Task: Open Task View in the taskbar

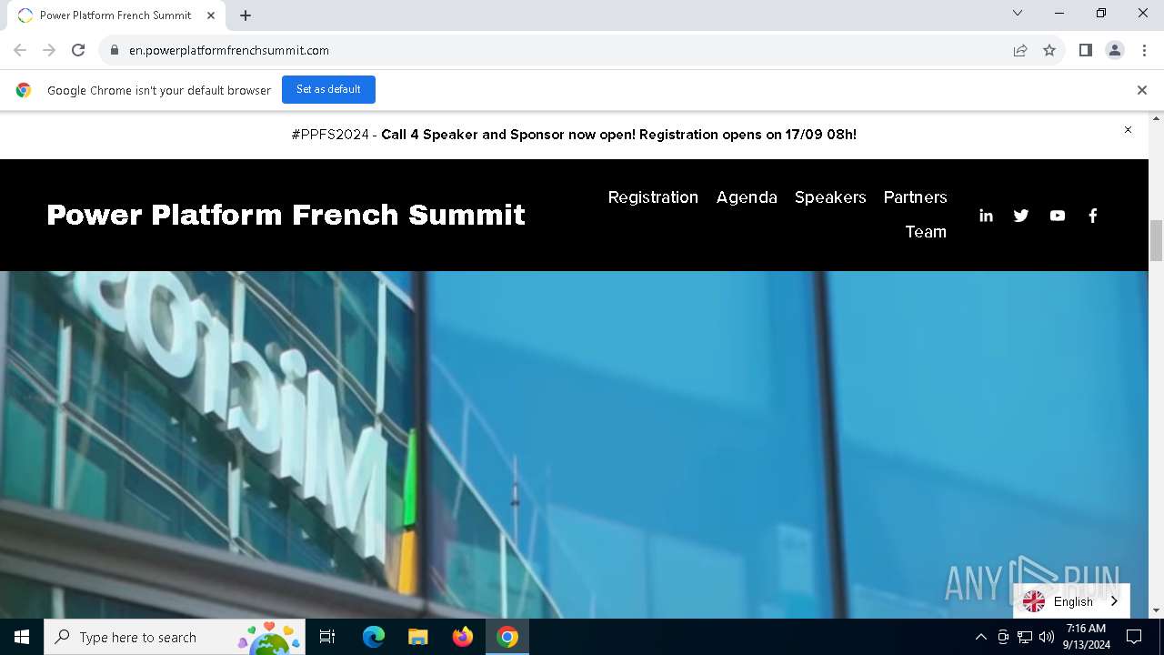Action: (327, 637)
